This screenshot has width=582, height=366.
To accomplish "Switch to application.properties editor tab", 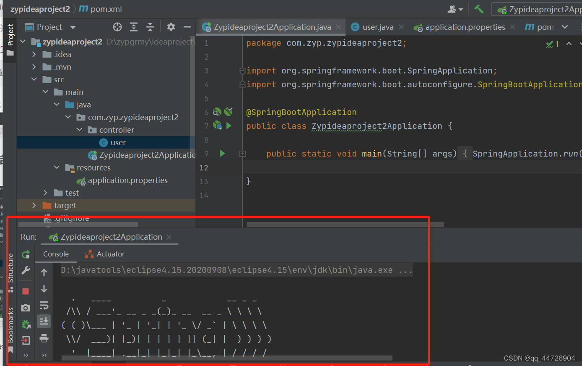I will click(x=465, y=27).
